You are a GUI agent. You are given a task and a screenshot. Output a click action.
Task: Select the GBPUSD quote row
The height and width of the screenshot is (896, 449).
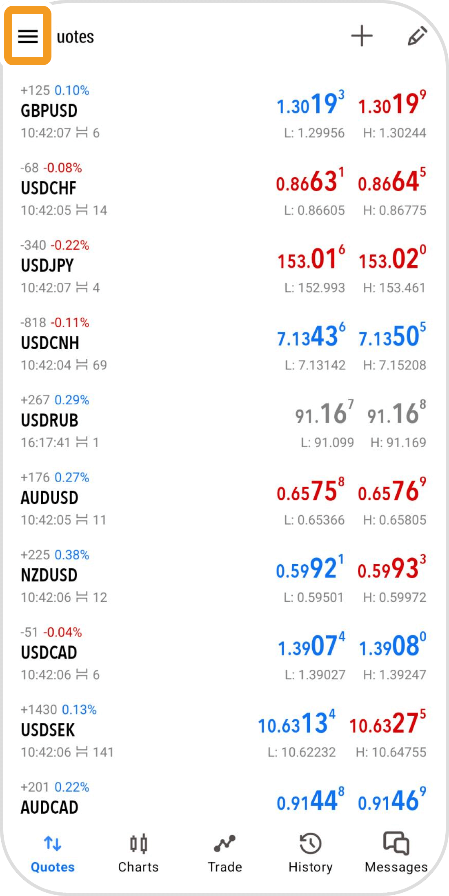click(x=163, y=111)
